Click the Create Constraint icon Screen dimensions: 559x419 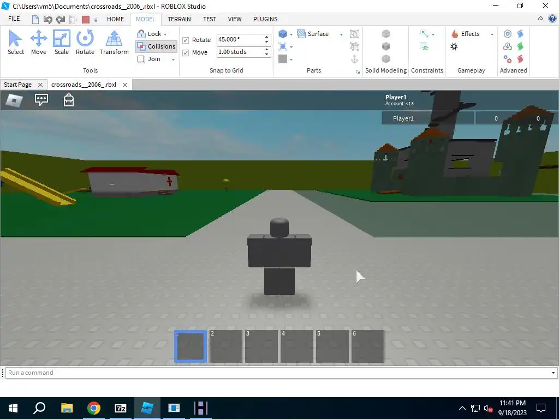(425, 34)
